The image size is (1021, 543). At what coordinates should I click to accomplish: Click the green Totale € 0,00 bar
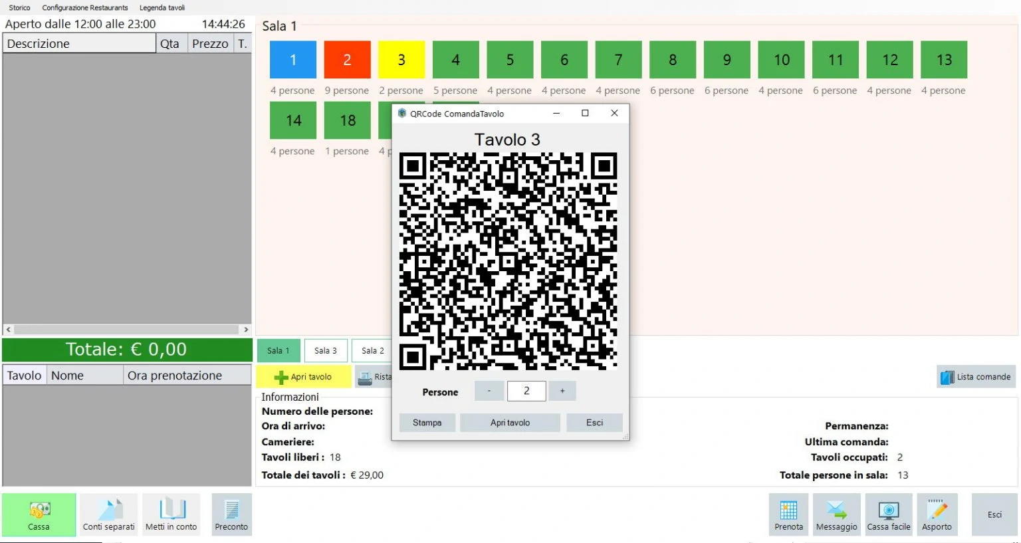point(127,350)
